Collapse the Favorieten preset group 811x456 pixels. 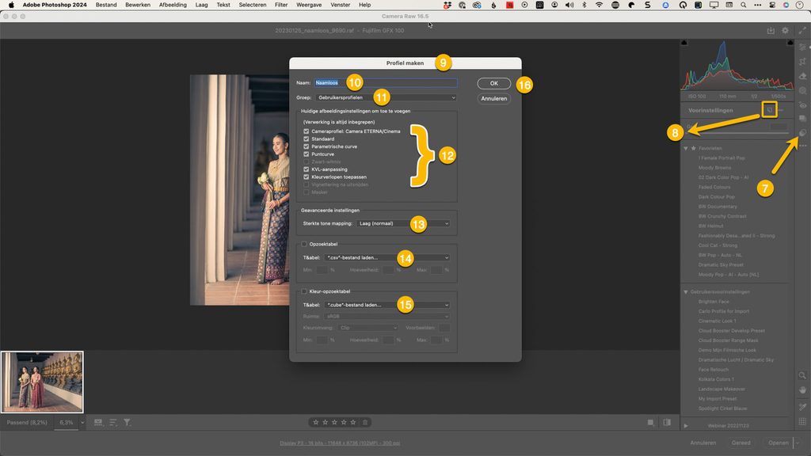[x=686, y=148]
